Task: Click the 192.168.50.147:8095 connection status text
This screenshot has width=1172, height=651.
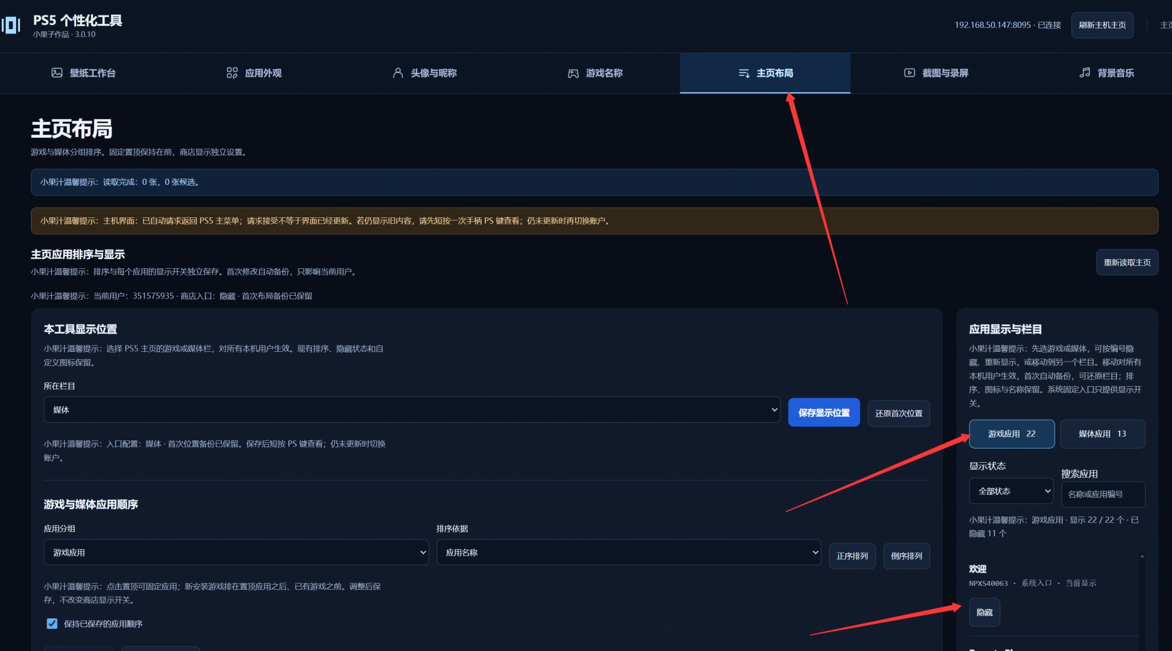Action: (1007, 25)
